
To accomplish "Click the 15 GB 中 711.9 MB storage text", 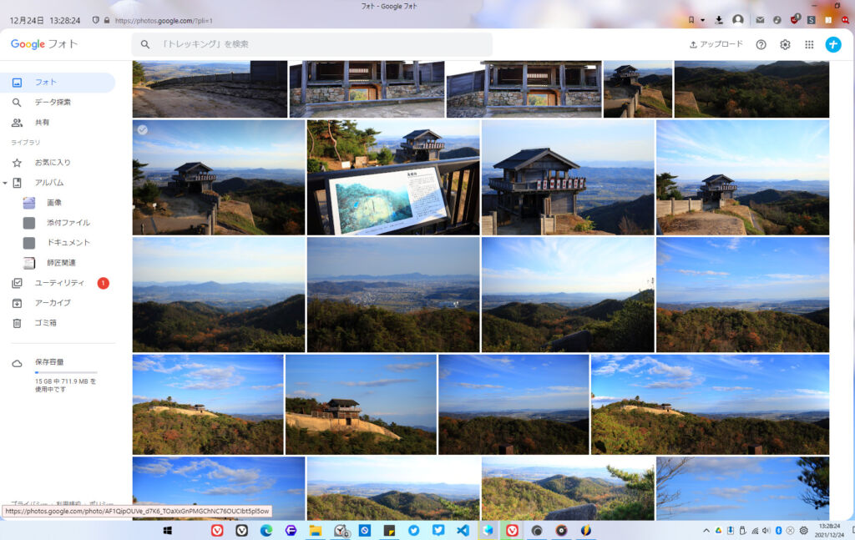I will [65, 386].
